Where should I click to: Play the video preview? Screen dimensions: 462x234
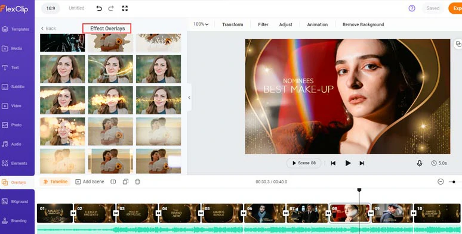(348, 163)
